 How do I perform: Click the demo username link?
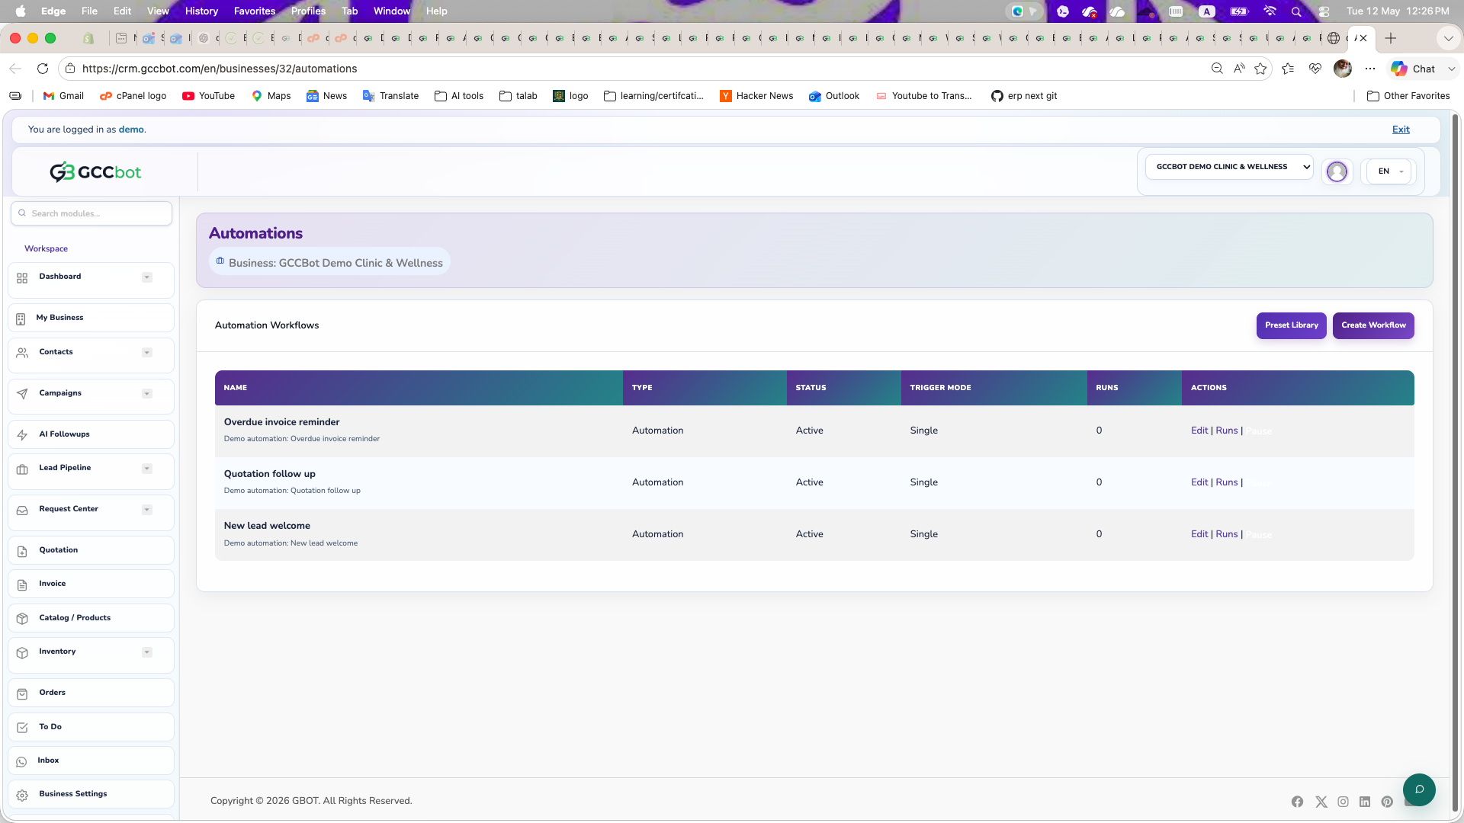(x=131, y=130)
